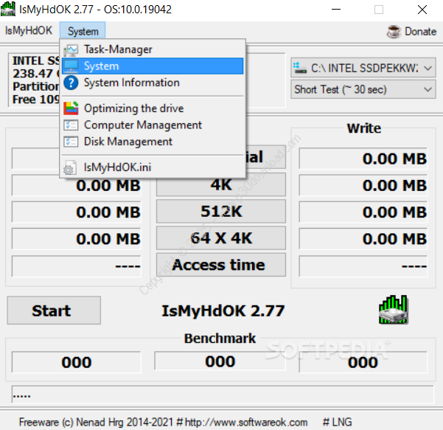This screenshot has width=443, height=430.
Task: Close the open System menu
Action: [x=83, y=31]
